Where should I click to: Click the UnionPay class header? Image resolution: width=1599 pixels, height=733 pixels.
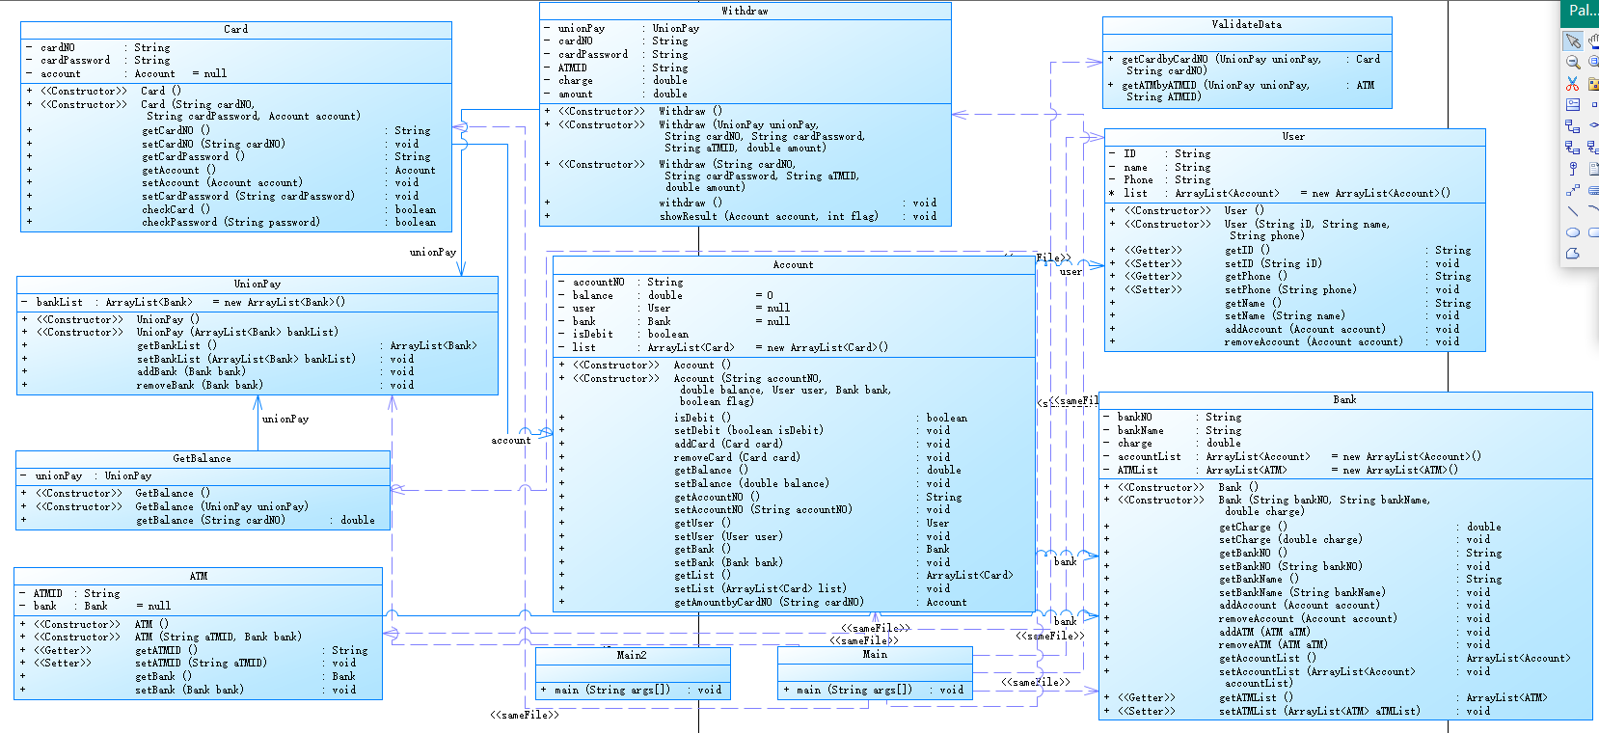257,285
